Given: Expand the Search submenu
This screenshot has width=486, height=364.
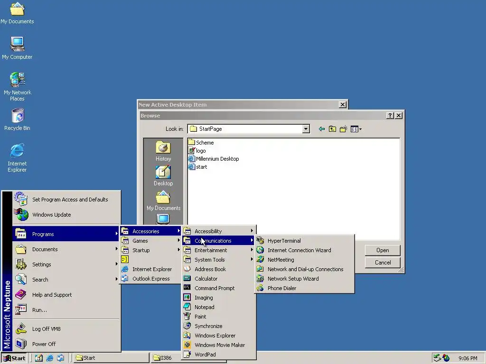Looking at the screenshot, I should (66, 280).
